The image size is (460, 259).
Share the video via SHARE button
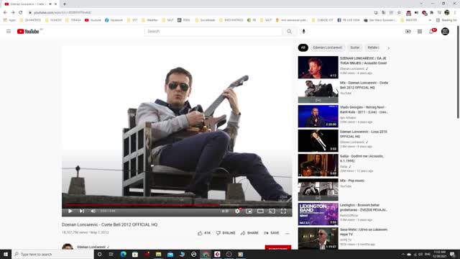click(249, 233)
